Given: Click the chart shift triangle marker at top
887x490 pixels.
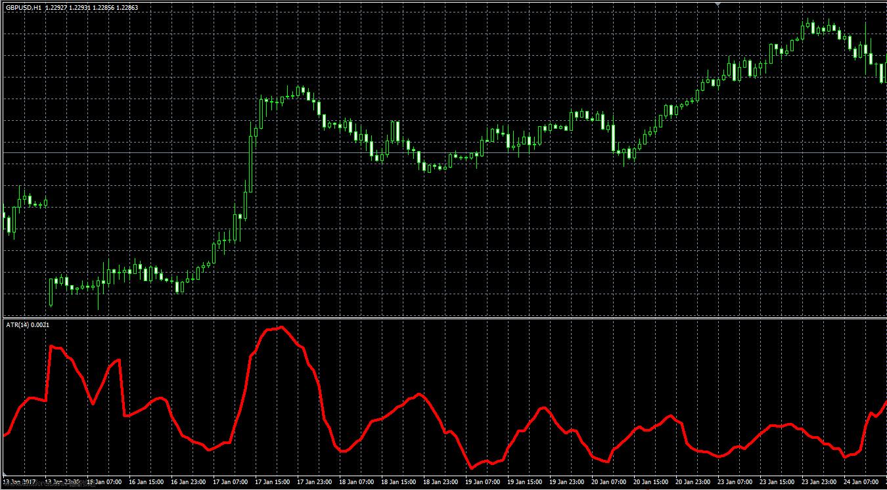Looking at the screenshot, I should pos(717,4).
